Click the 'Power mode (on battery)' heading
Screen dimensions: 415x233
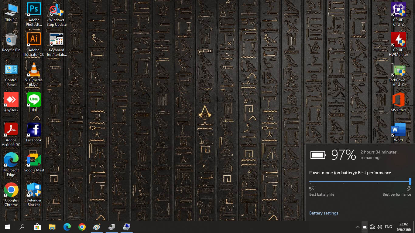click(350, 173)
